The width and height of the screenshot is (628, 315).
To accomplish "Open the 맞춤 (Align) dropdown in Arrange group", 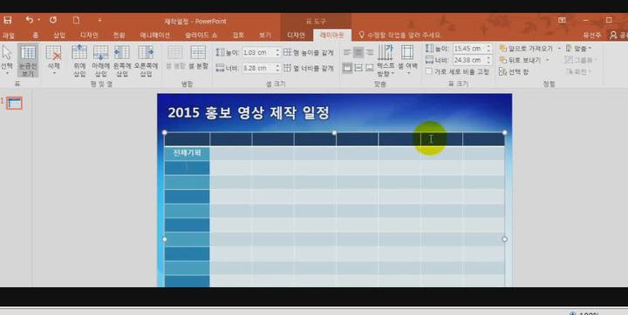I will pos(579,49).
